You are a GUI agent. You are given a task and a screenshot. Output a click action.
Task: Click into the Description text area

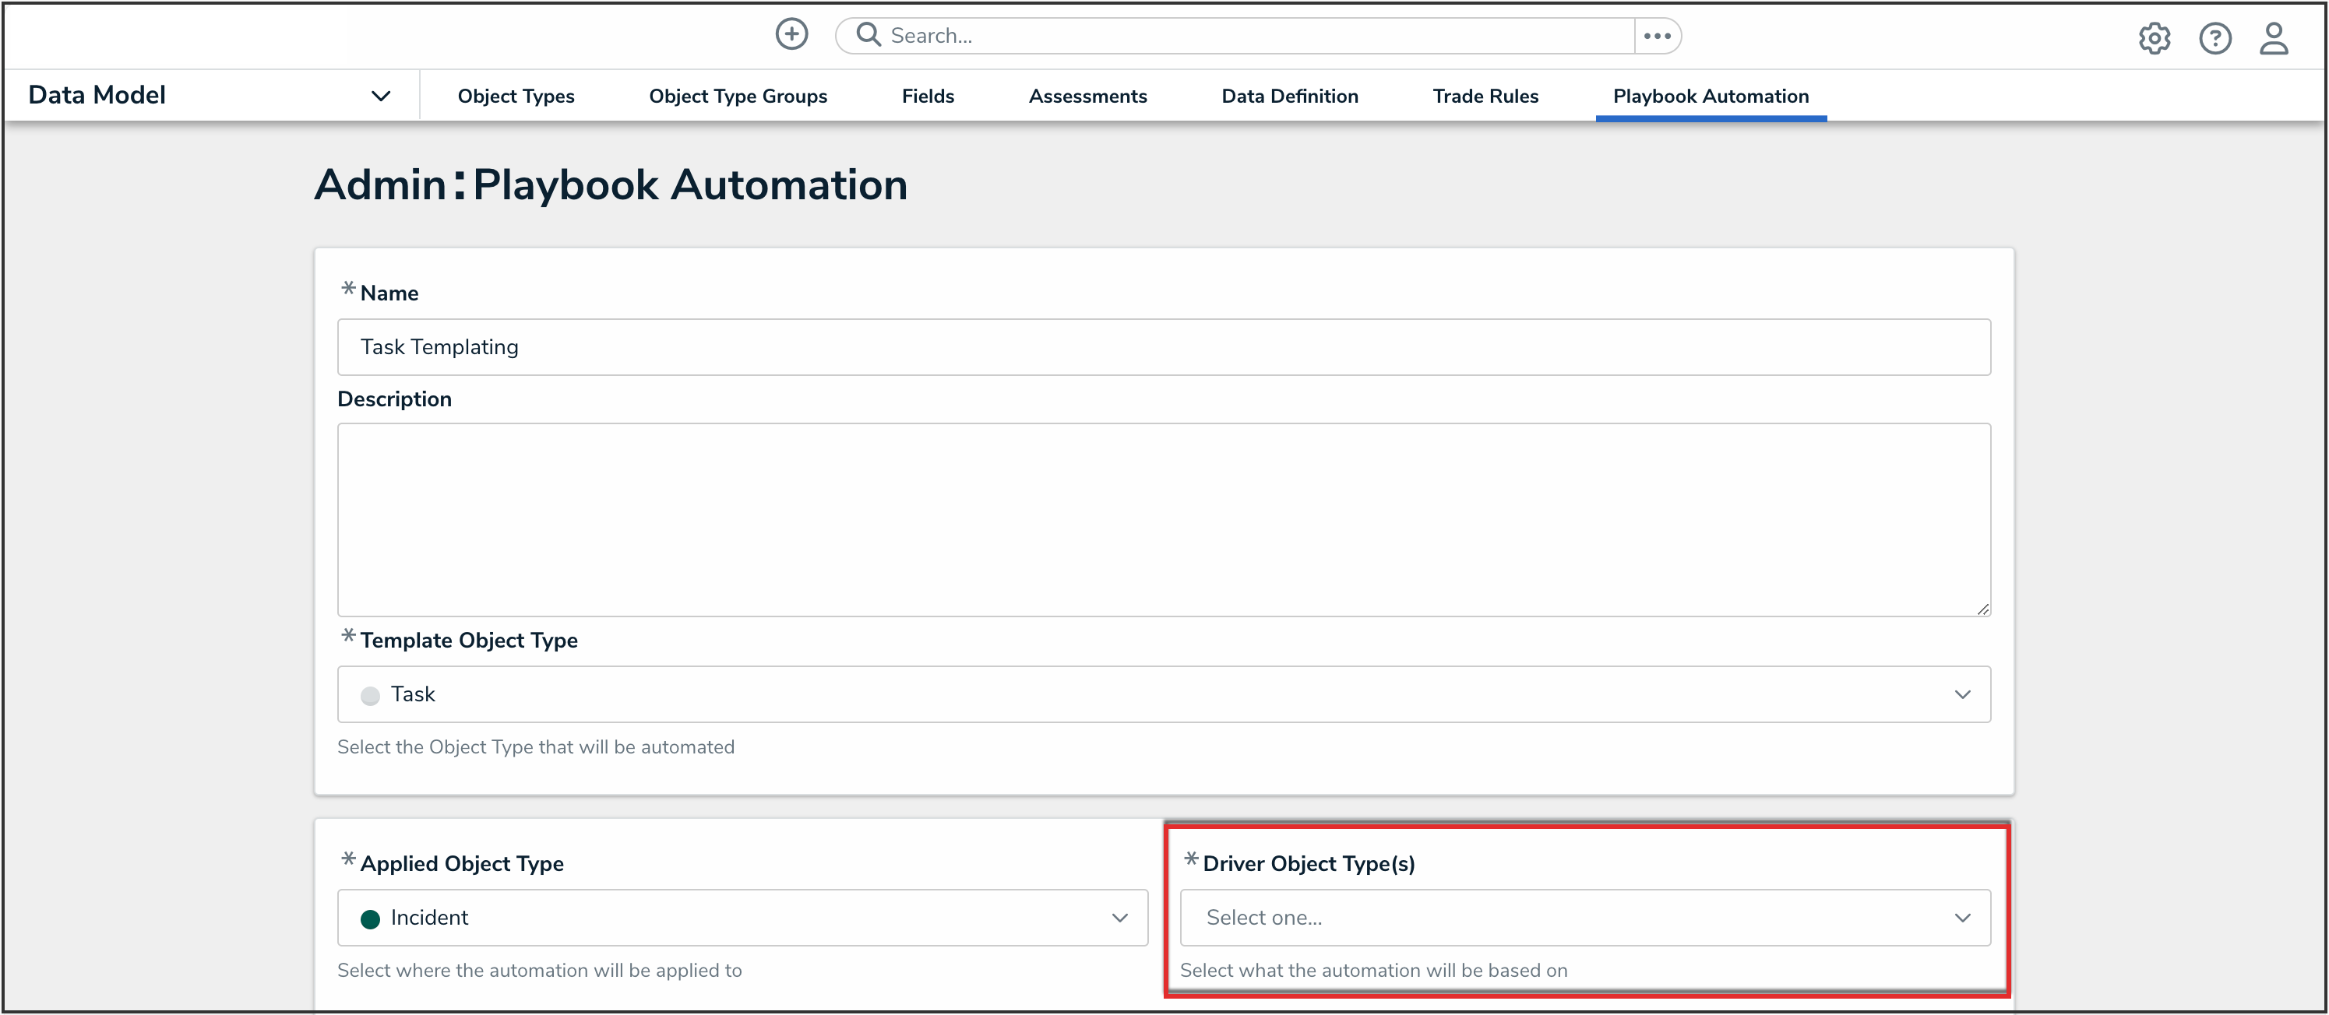[x=1163, y=520]
